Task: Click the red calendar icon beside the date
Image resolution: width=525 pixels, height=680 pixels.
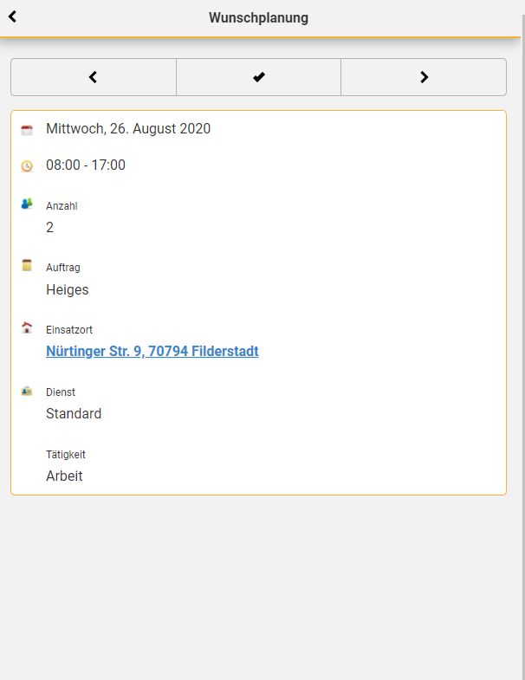Action: click(x=27, y=130)
